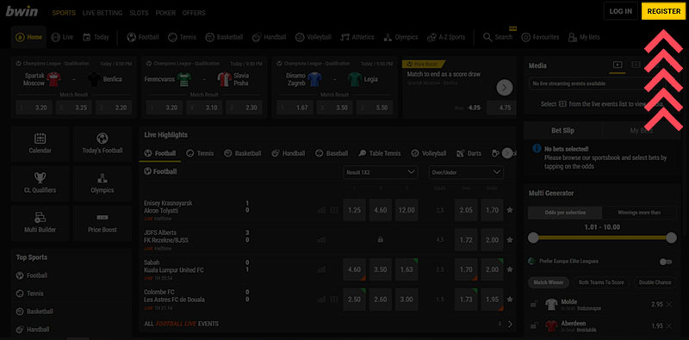Open Football in top navigation bar
Screen dimensions: 689x340
pyautogui.click(x=143, y=37)
